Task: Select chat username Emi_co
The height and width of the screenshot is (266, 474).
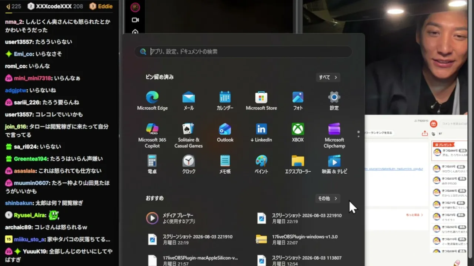Action: pyautogui.click(x=23, y=54)
